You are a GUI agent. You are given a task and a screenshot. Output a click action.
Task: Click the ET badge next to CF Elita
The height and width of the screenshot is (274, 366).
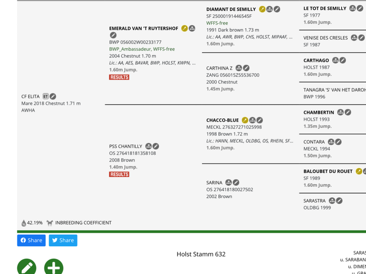[x=46, y=96]
